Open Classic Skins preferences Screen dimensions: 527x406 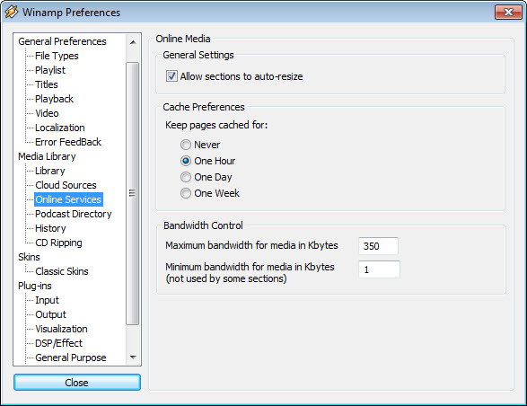point(62,271)
